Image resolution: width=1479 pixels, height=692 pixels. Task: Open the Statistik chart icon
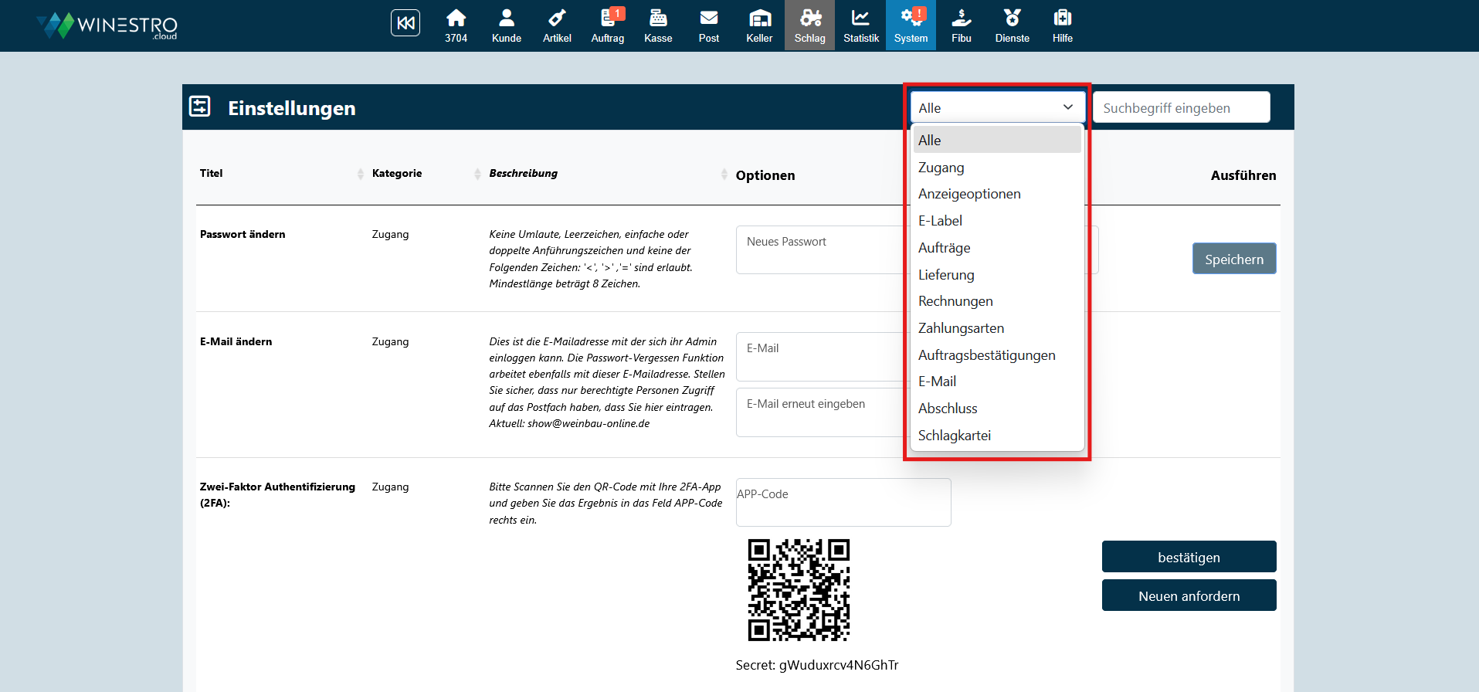point(860,25)
